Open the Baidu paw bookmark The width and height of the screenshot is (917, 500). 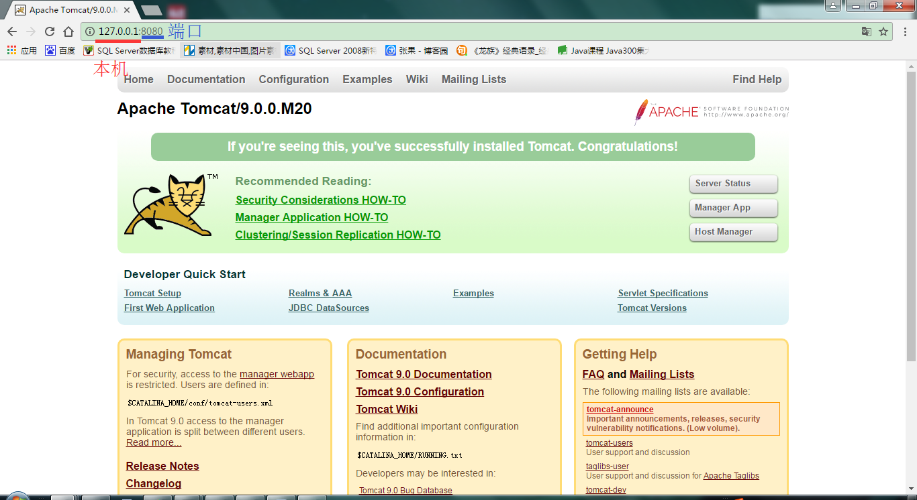click(x=60, y=50)
